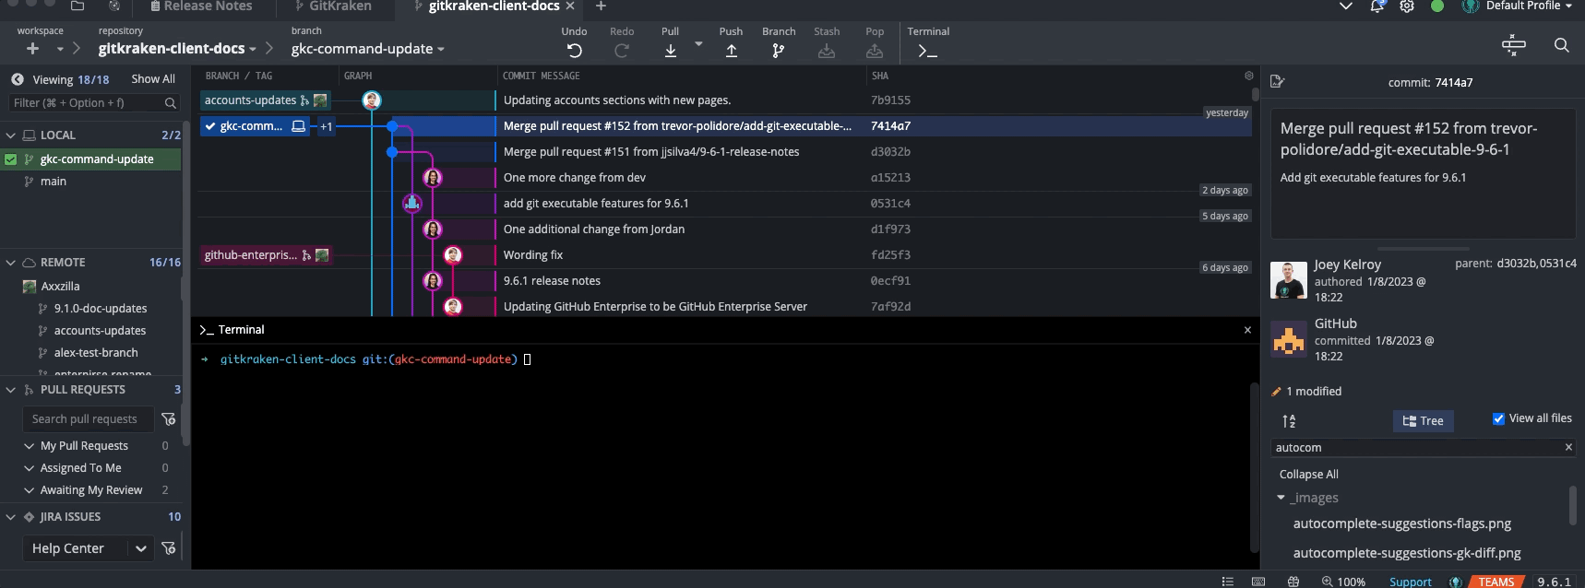
Task: Open the Help Center dropdown
Action: click(x=140, y=548)
